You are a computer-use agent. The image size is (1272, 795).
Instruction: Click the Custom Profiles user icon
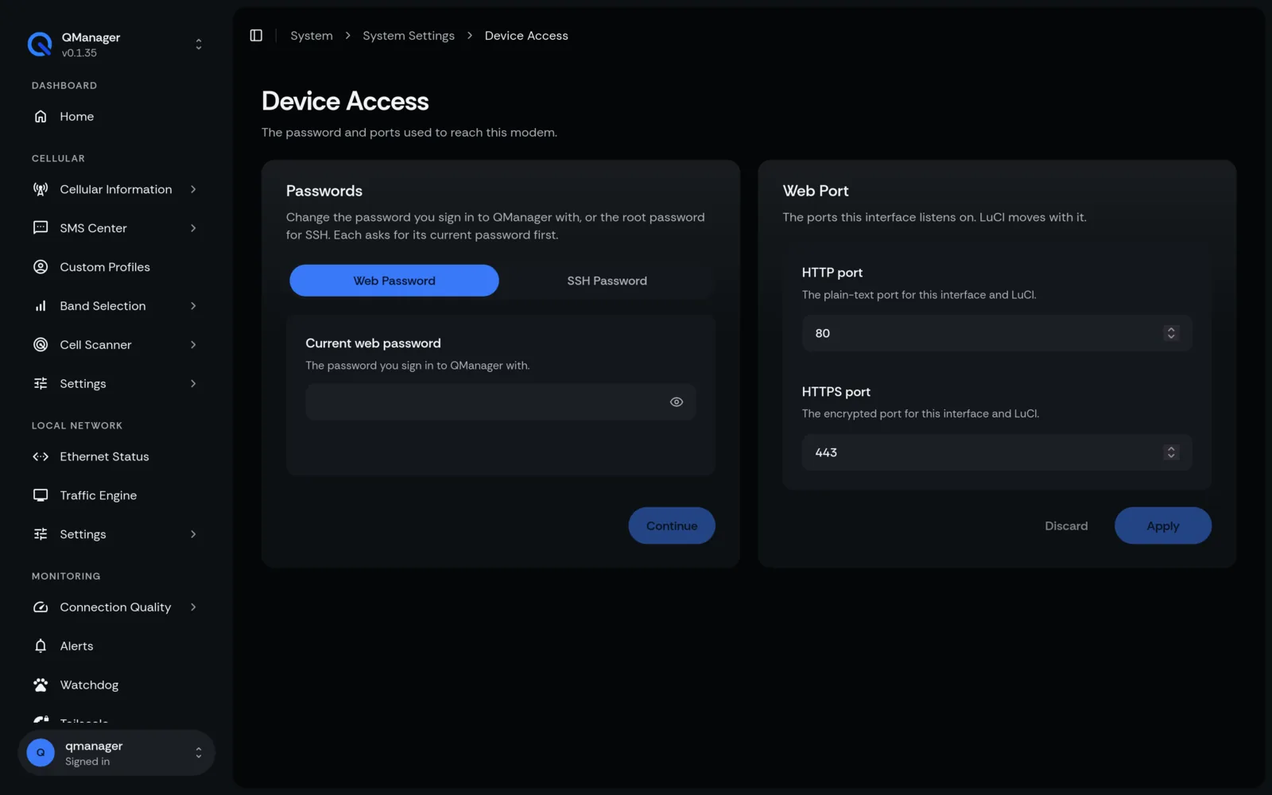coord(41,267)
